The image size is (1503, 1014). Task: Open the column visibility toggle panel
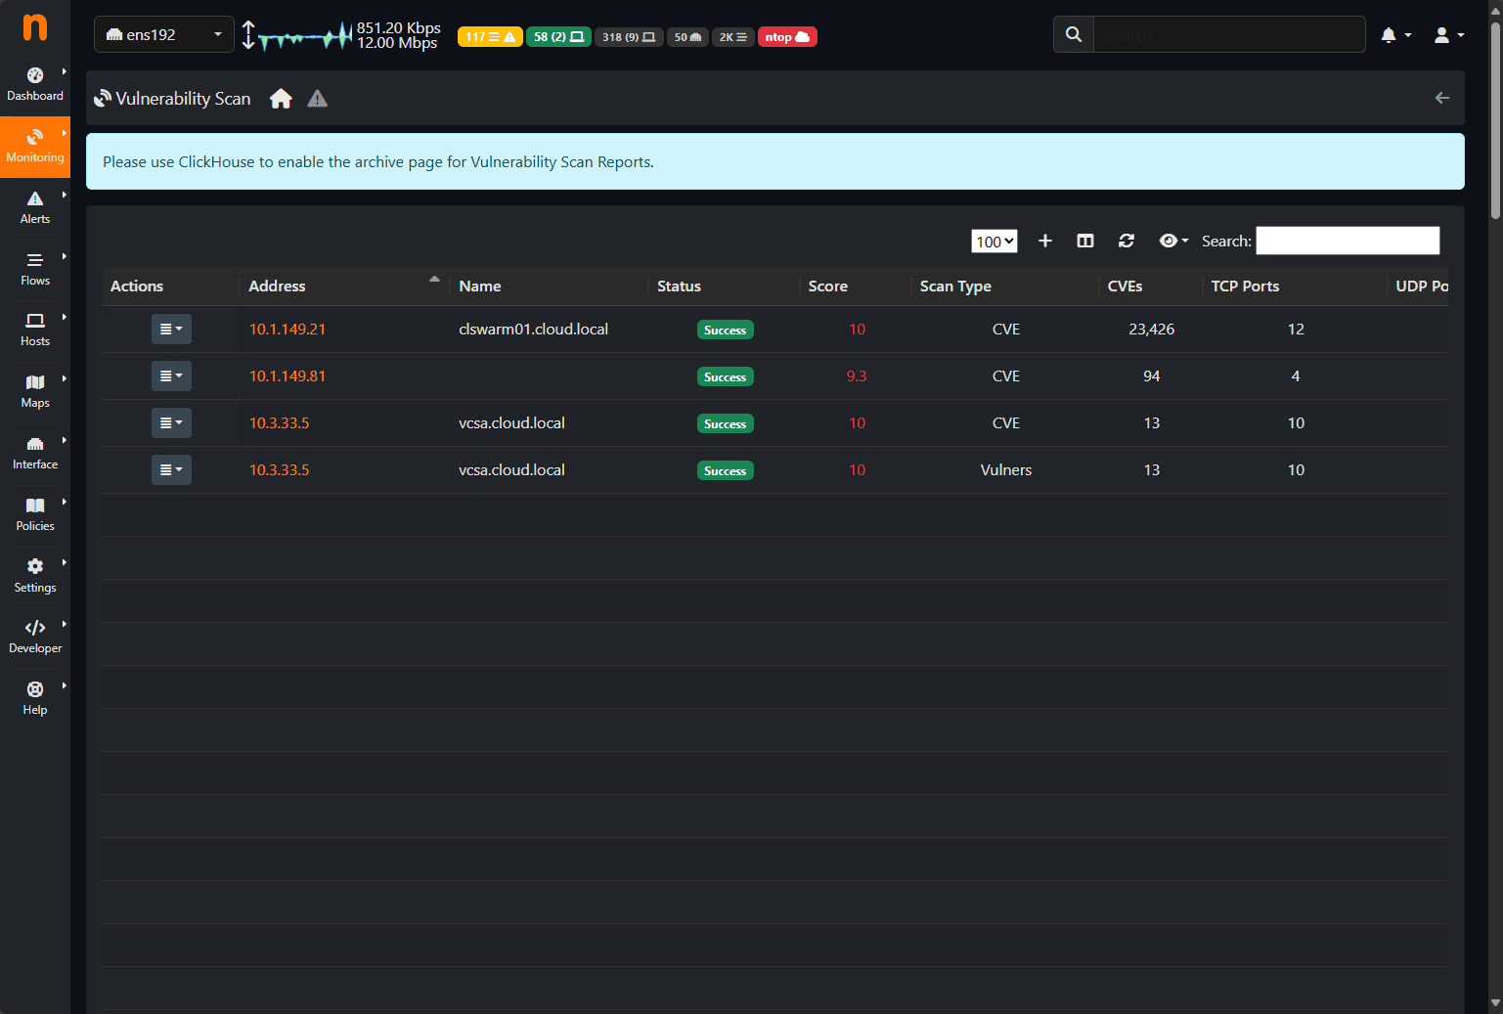coord(1085,241)
